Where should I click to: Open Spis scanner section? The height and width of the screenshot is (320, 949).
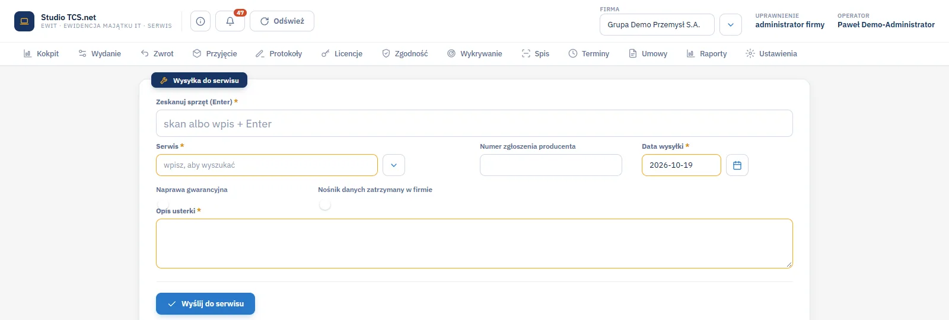click(x=535, y=54)
